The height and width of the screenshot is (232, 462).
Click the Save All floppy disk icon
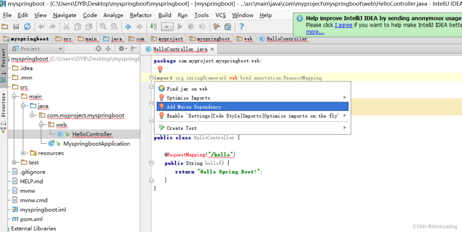[16, 27]
